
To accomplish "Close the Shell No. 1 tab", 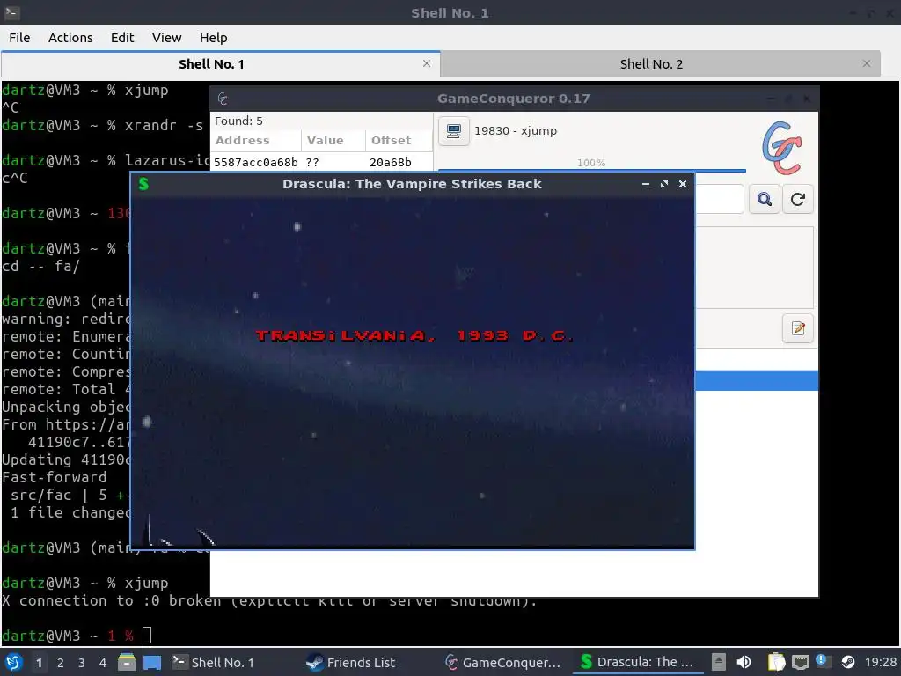I will click(x=427, y=63).
